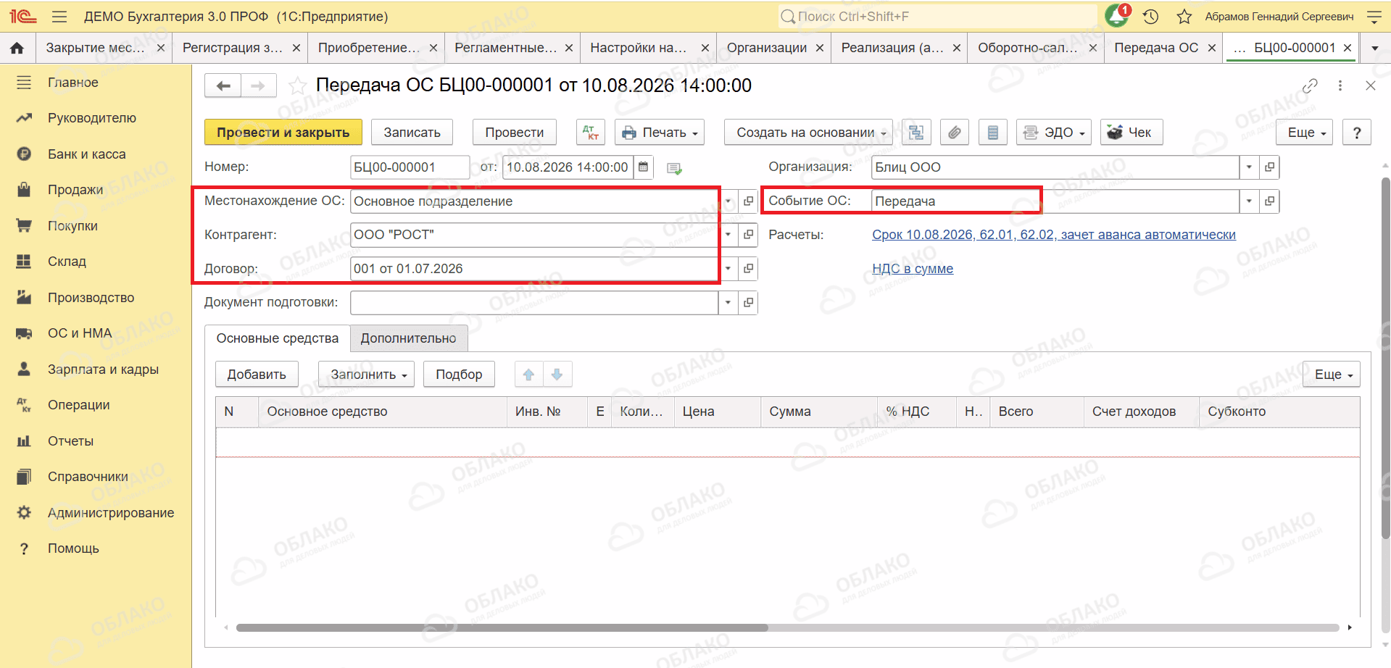
Task: Close the Передача ОС tab
Action: coord(1211,48)
